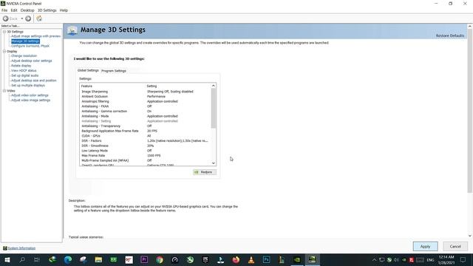
Task: Select the DSR - Factors row
Action: (146, 141)
